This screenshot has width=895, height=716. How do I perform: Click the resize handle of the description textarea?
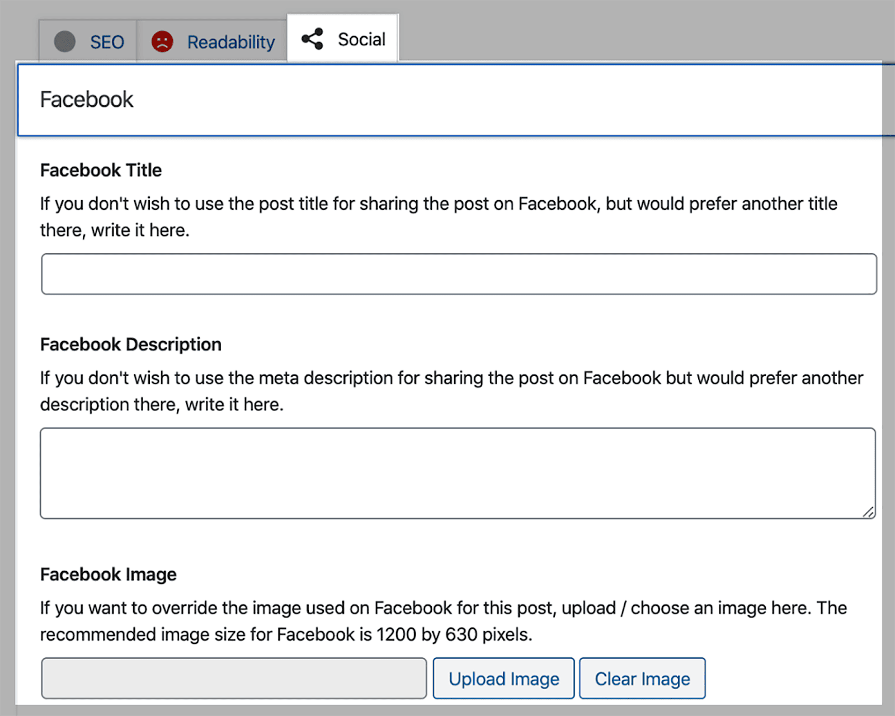pyautogui.click(x=868, y=512)
